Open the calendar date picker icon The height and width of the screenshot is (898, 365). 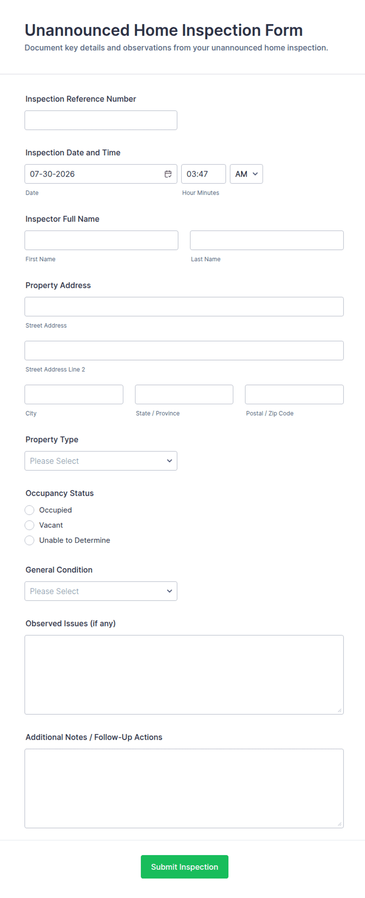tap(168, 174)
